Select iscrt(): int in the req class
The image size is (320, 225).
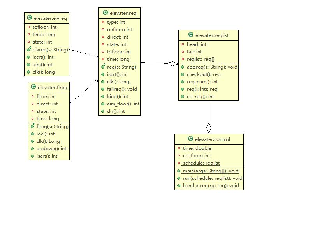[117, 74]
